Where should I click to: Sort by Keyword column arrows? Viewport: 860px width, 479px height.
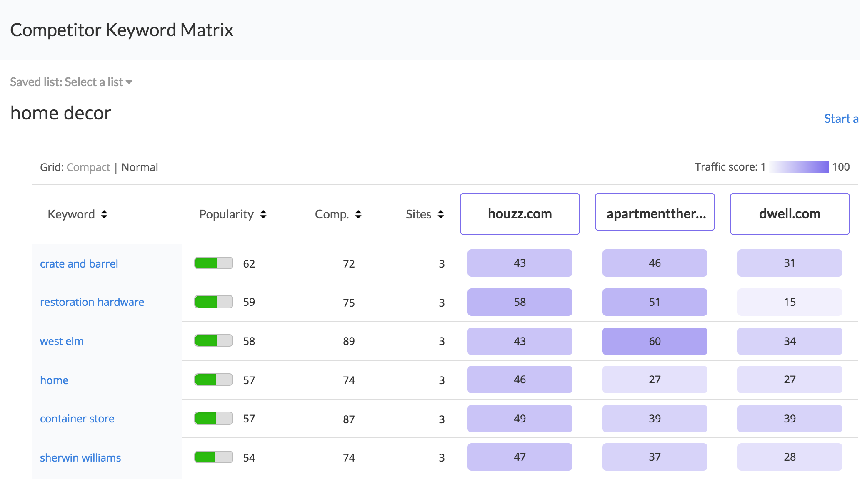[104, 214]
